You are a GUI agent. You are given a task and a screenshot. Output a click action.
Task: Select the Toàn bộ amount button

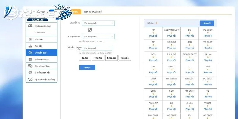125,58
